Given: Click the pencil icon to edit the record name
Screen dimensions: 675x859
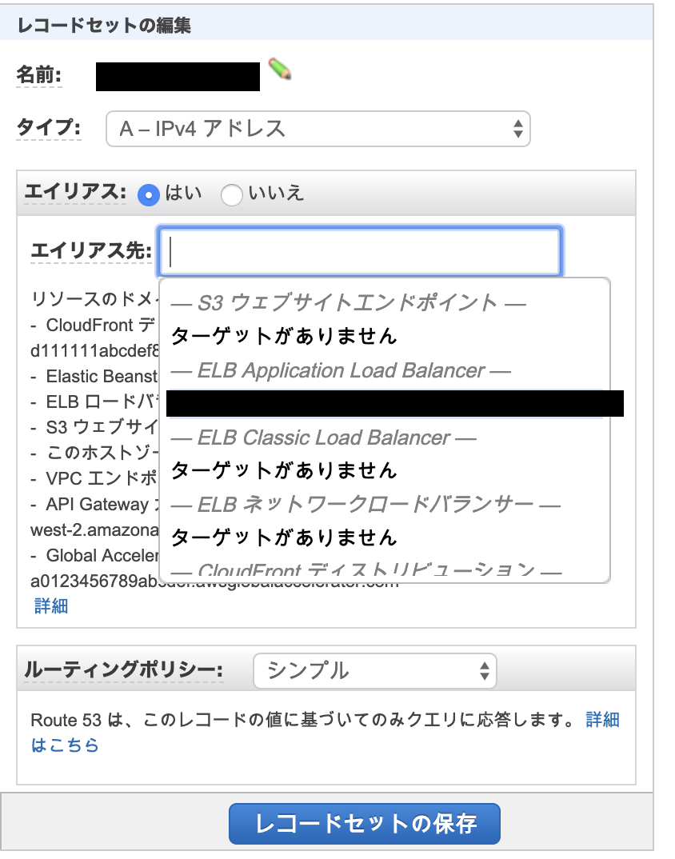Looking at the screenshot, I should pos(281,74).
